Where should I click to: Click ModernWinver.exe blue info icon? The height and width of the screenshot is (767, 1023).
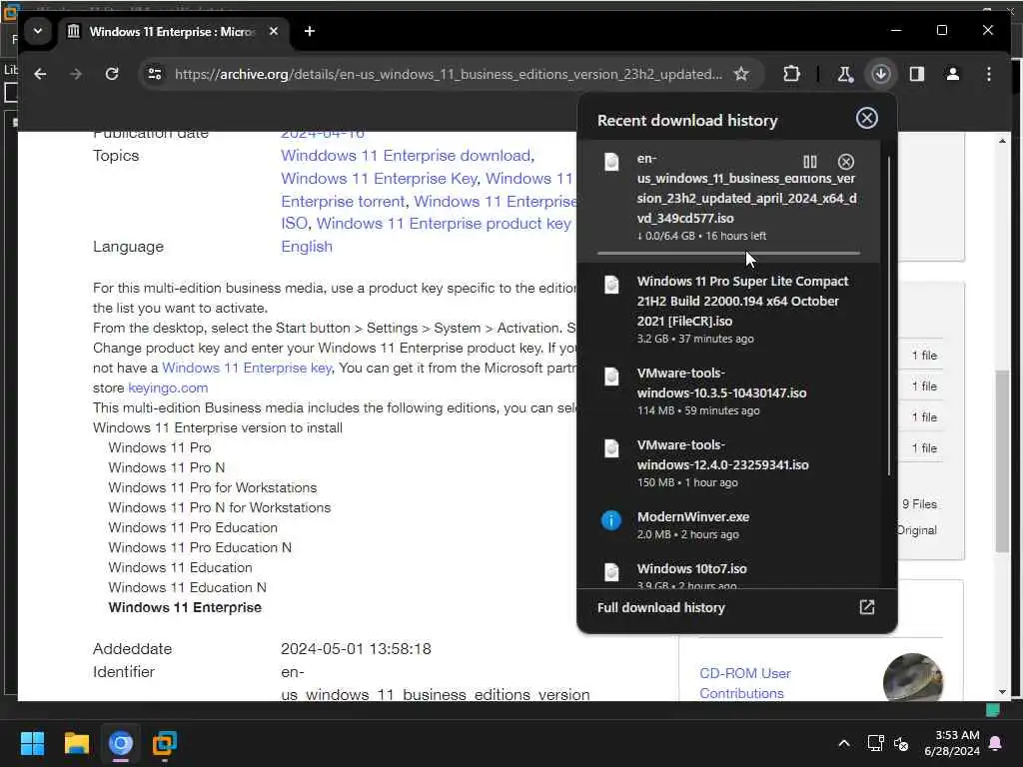(x=610, y=519)
